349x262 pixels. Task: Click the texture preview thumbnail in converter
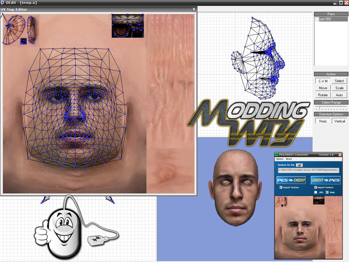308,227
